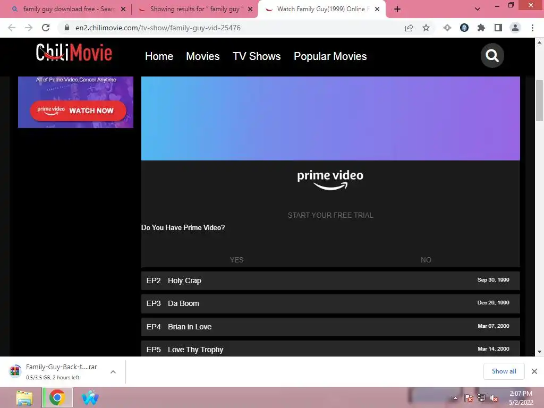
Task: Open episode EP4 Brian in Love
Action: pos(330,327)
